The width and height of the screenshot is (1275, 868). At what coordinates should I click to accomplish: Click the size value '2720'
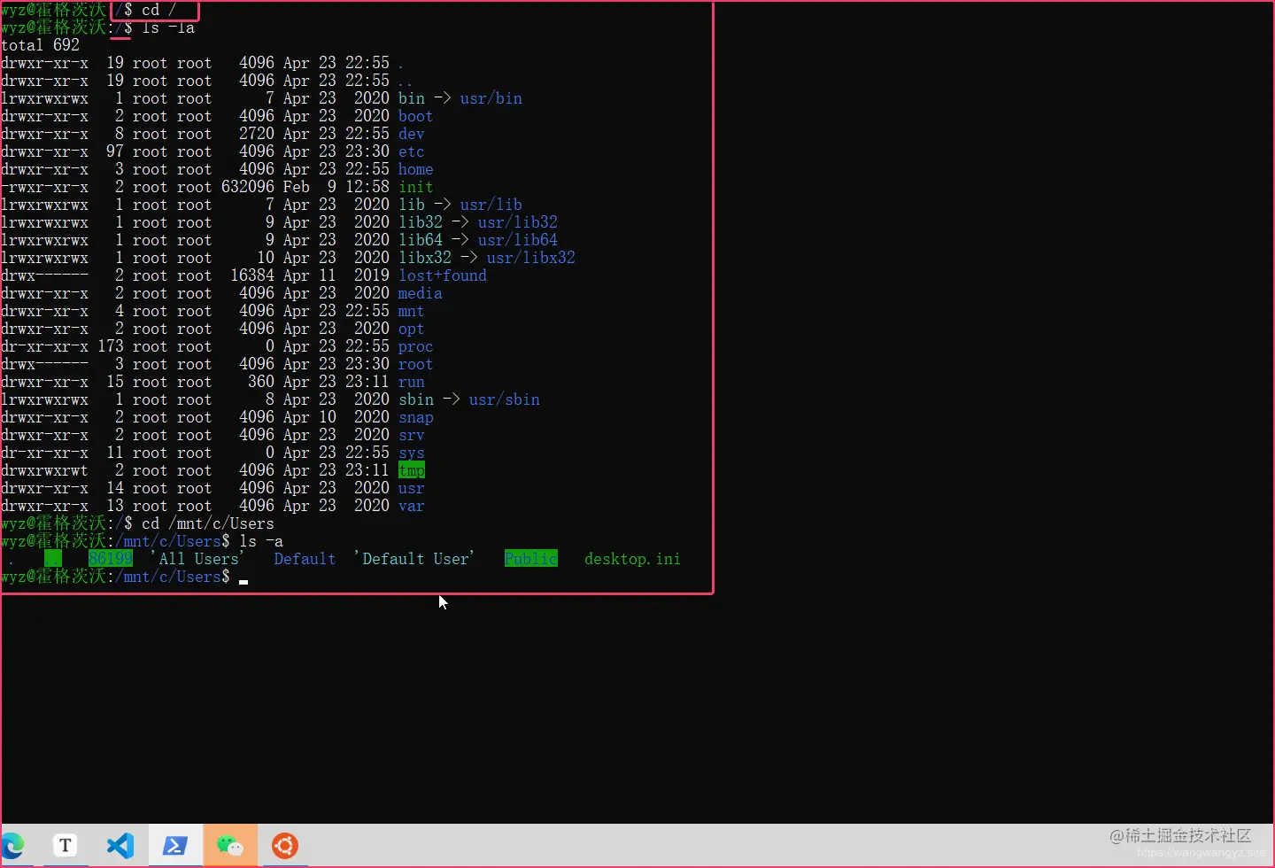(x=257, y=134)
